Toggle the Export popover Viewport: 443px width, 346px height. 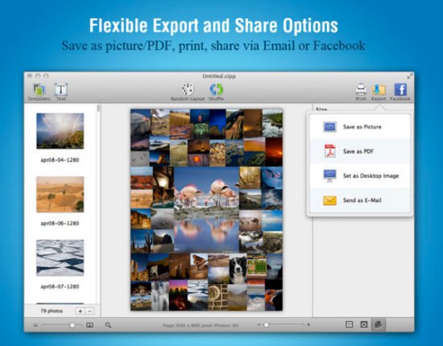[x=379, y=92]
